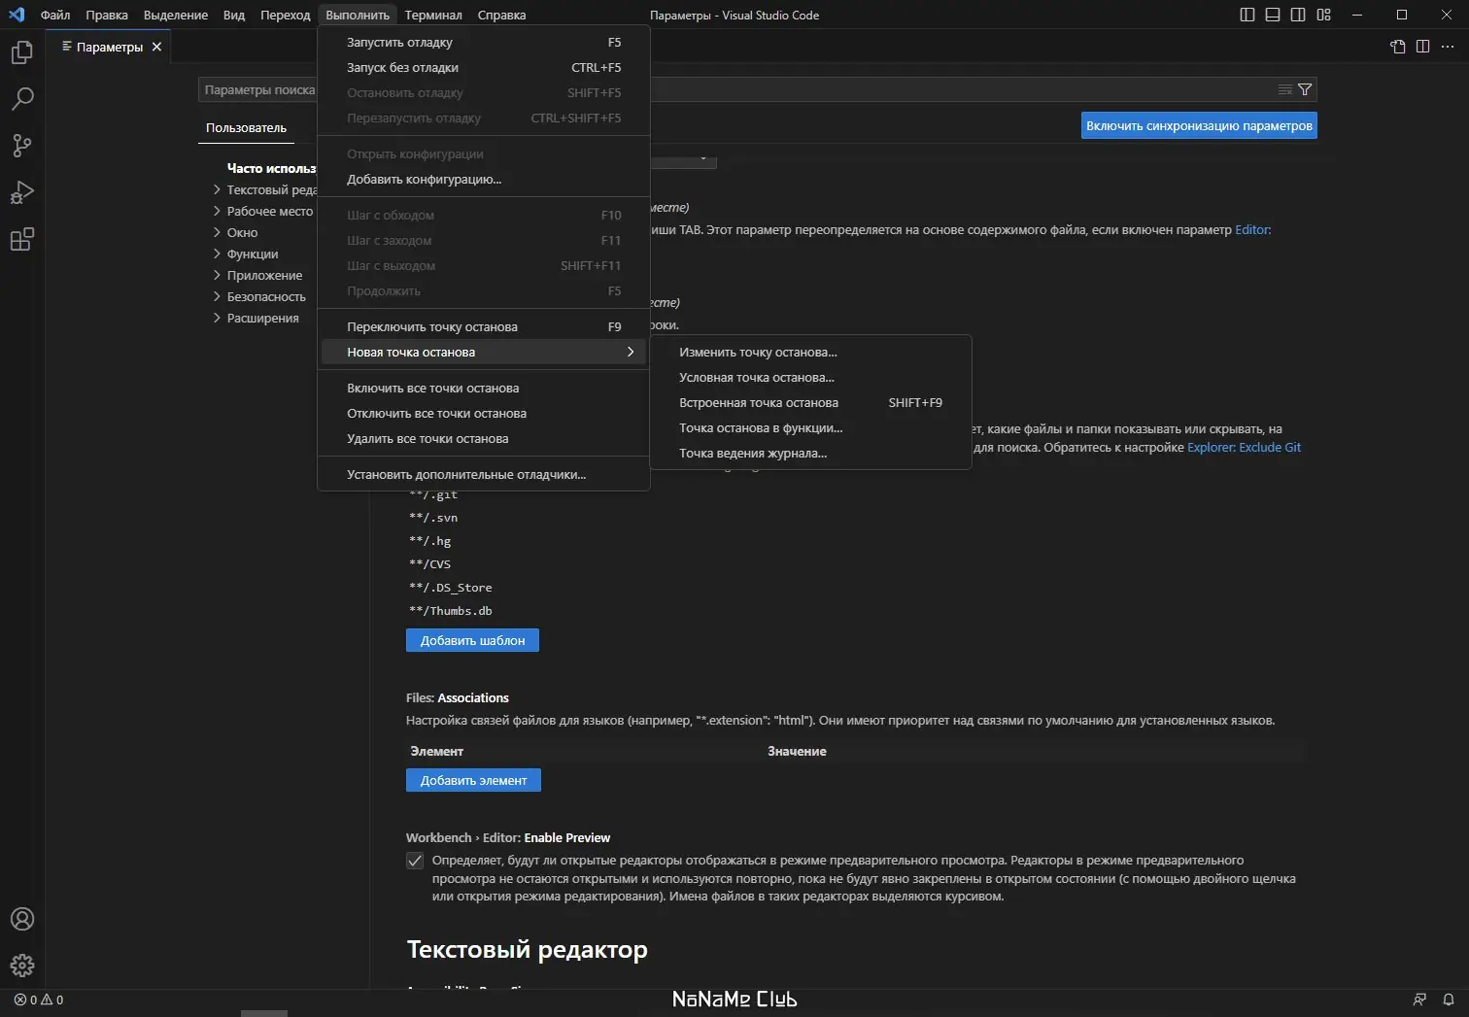The height and width of the screenshot is (1017, 1469).
Task: Click the Включить синхронизацию параметров button
Action: click(x=1198, y=124)
